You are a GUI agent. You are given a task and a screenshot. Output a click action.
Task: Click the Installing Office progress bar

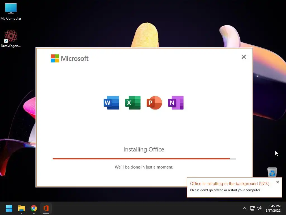(144, 159)
